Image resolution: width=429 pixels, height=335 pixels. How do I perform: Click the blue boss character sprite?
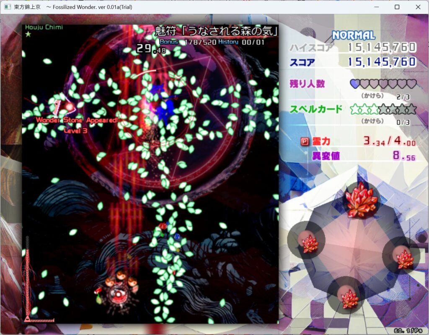coord(164,105)
